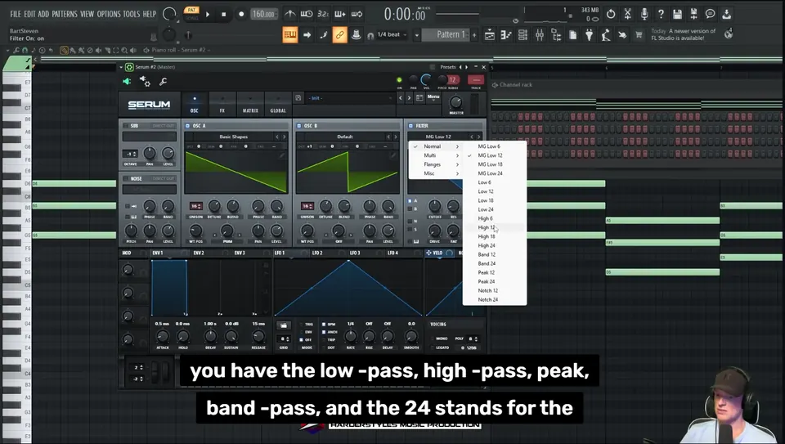Open the Pattern 1 selector
785x444 pixels.
446,34
